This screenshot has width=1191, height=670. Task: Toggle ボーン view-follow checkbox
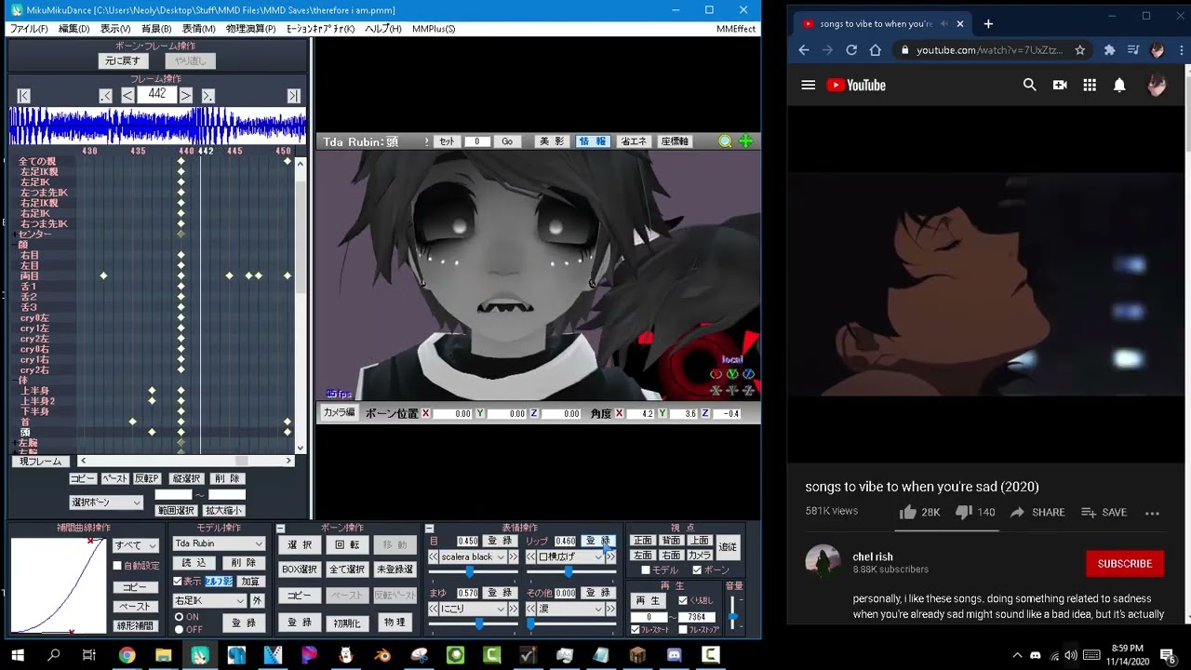coord(697,570)
